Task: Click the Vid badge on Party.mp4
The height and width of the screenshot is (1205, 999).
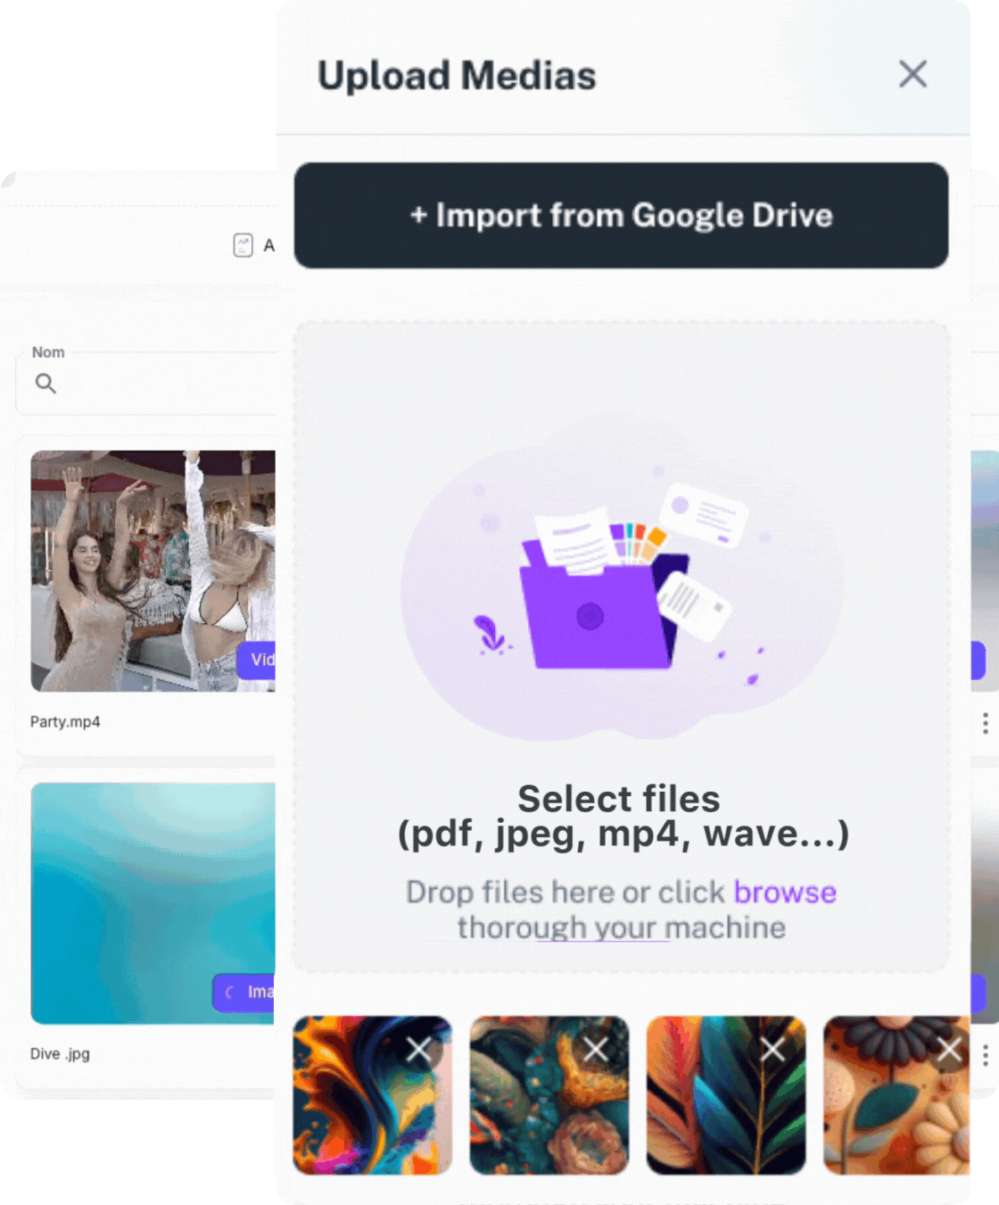Action: click(x=257, y=660)
